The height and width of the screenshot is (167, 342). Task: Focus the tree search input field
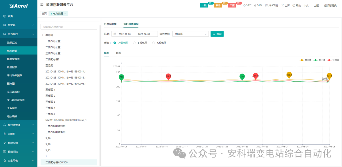(x=69, y=27)
